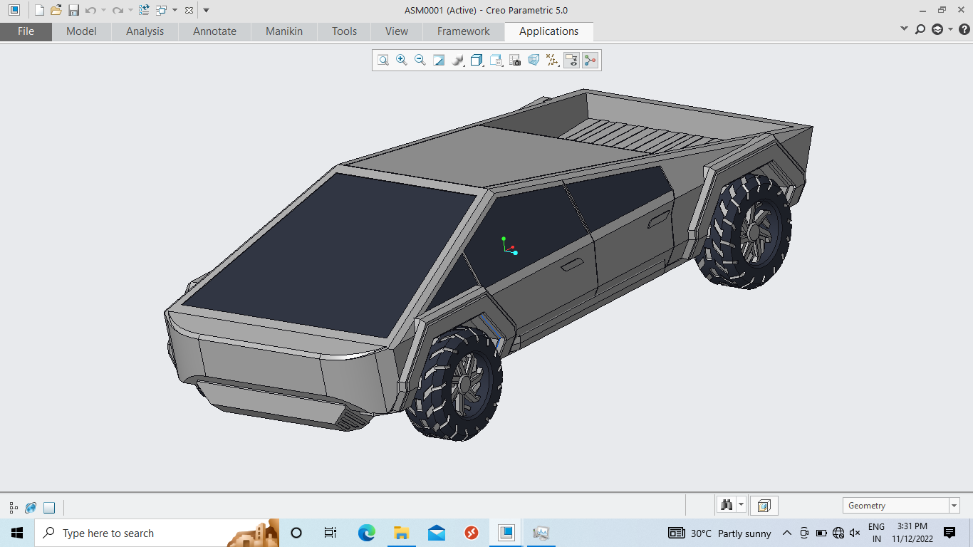Switch to the Annotate tab
The height and width of the screenshot is (547, 973).
pos(214,31)
